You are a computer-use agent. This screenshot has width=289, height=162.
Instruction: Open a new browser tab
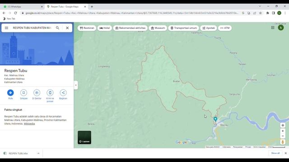click(x=92, y=7)
